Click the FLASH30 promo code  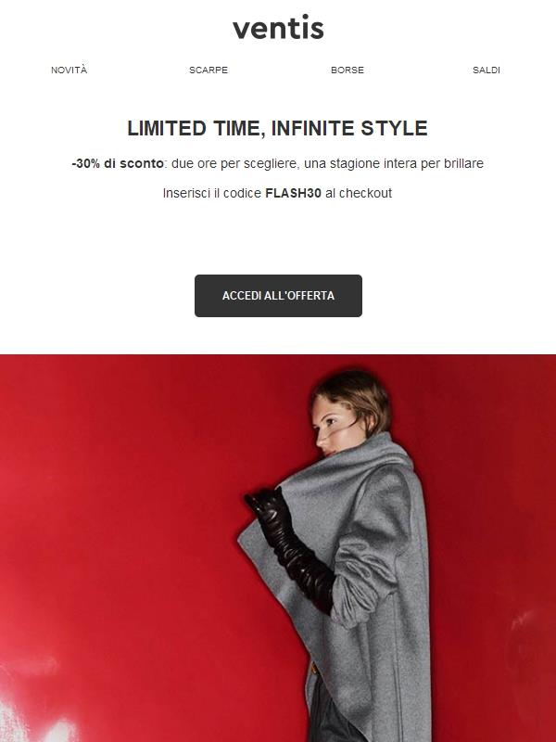pyautogui.click(x=293, y=194)
